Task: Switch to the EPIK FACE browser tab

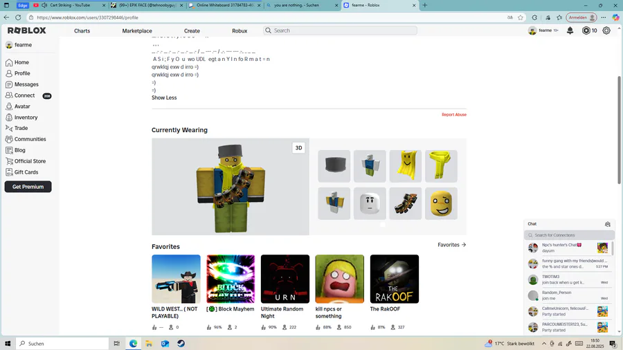Action: coord(147,5)
